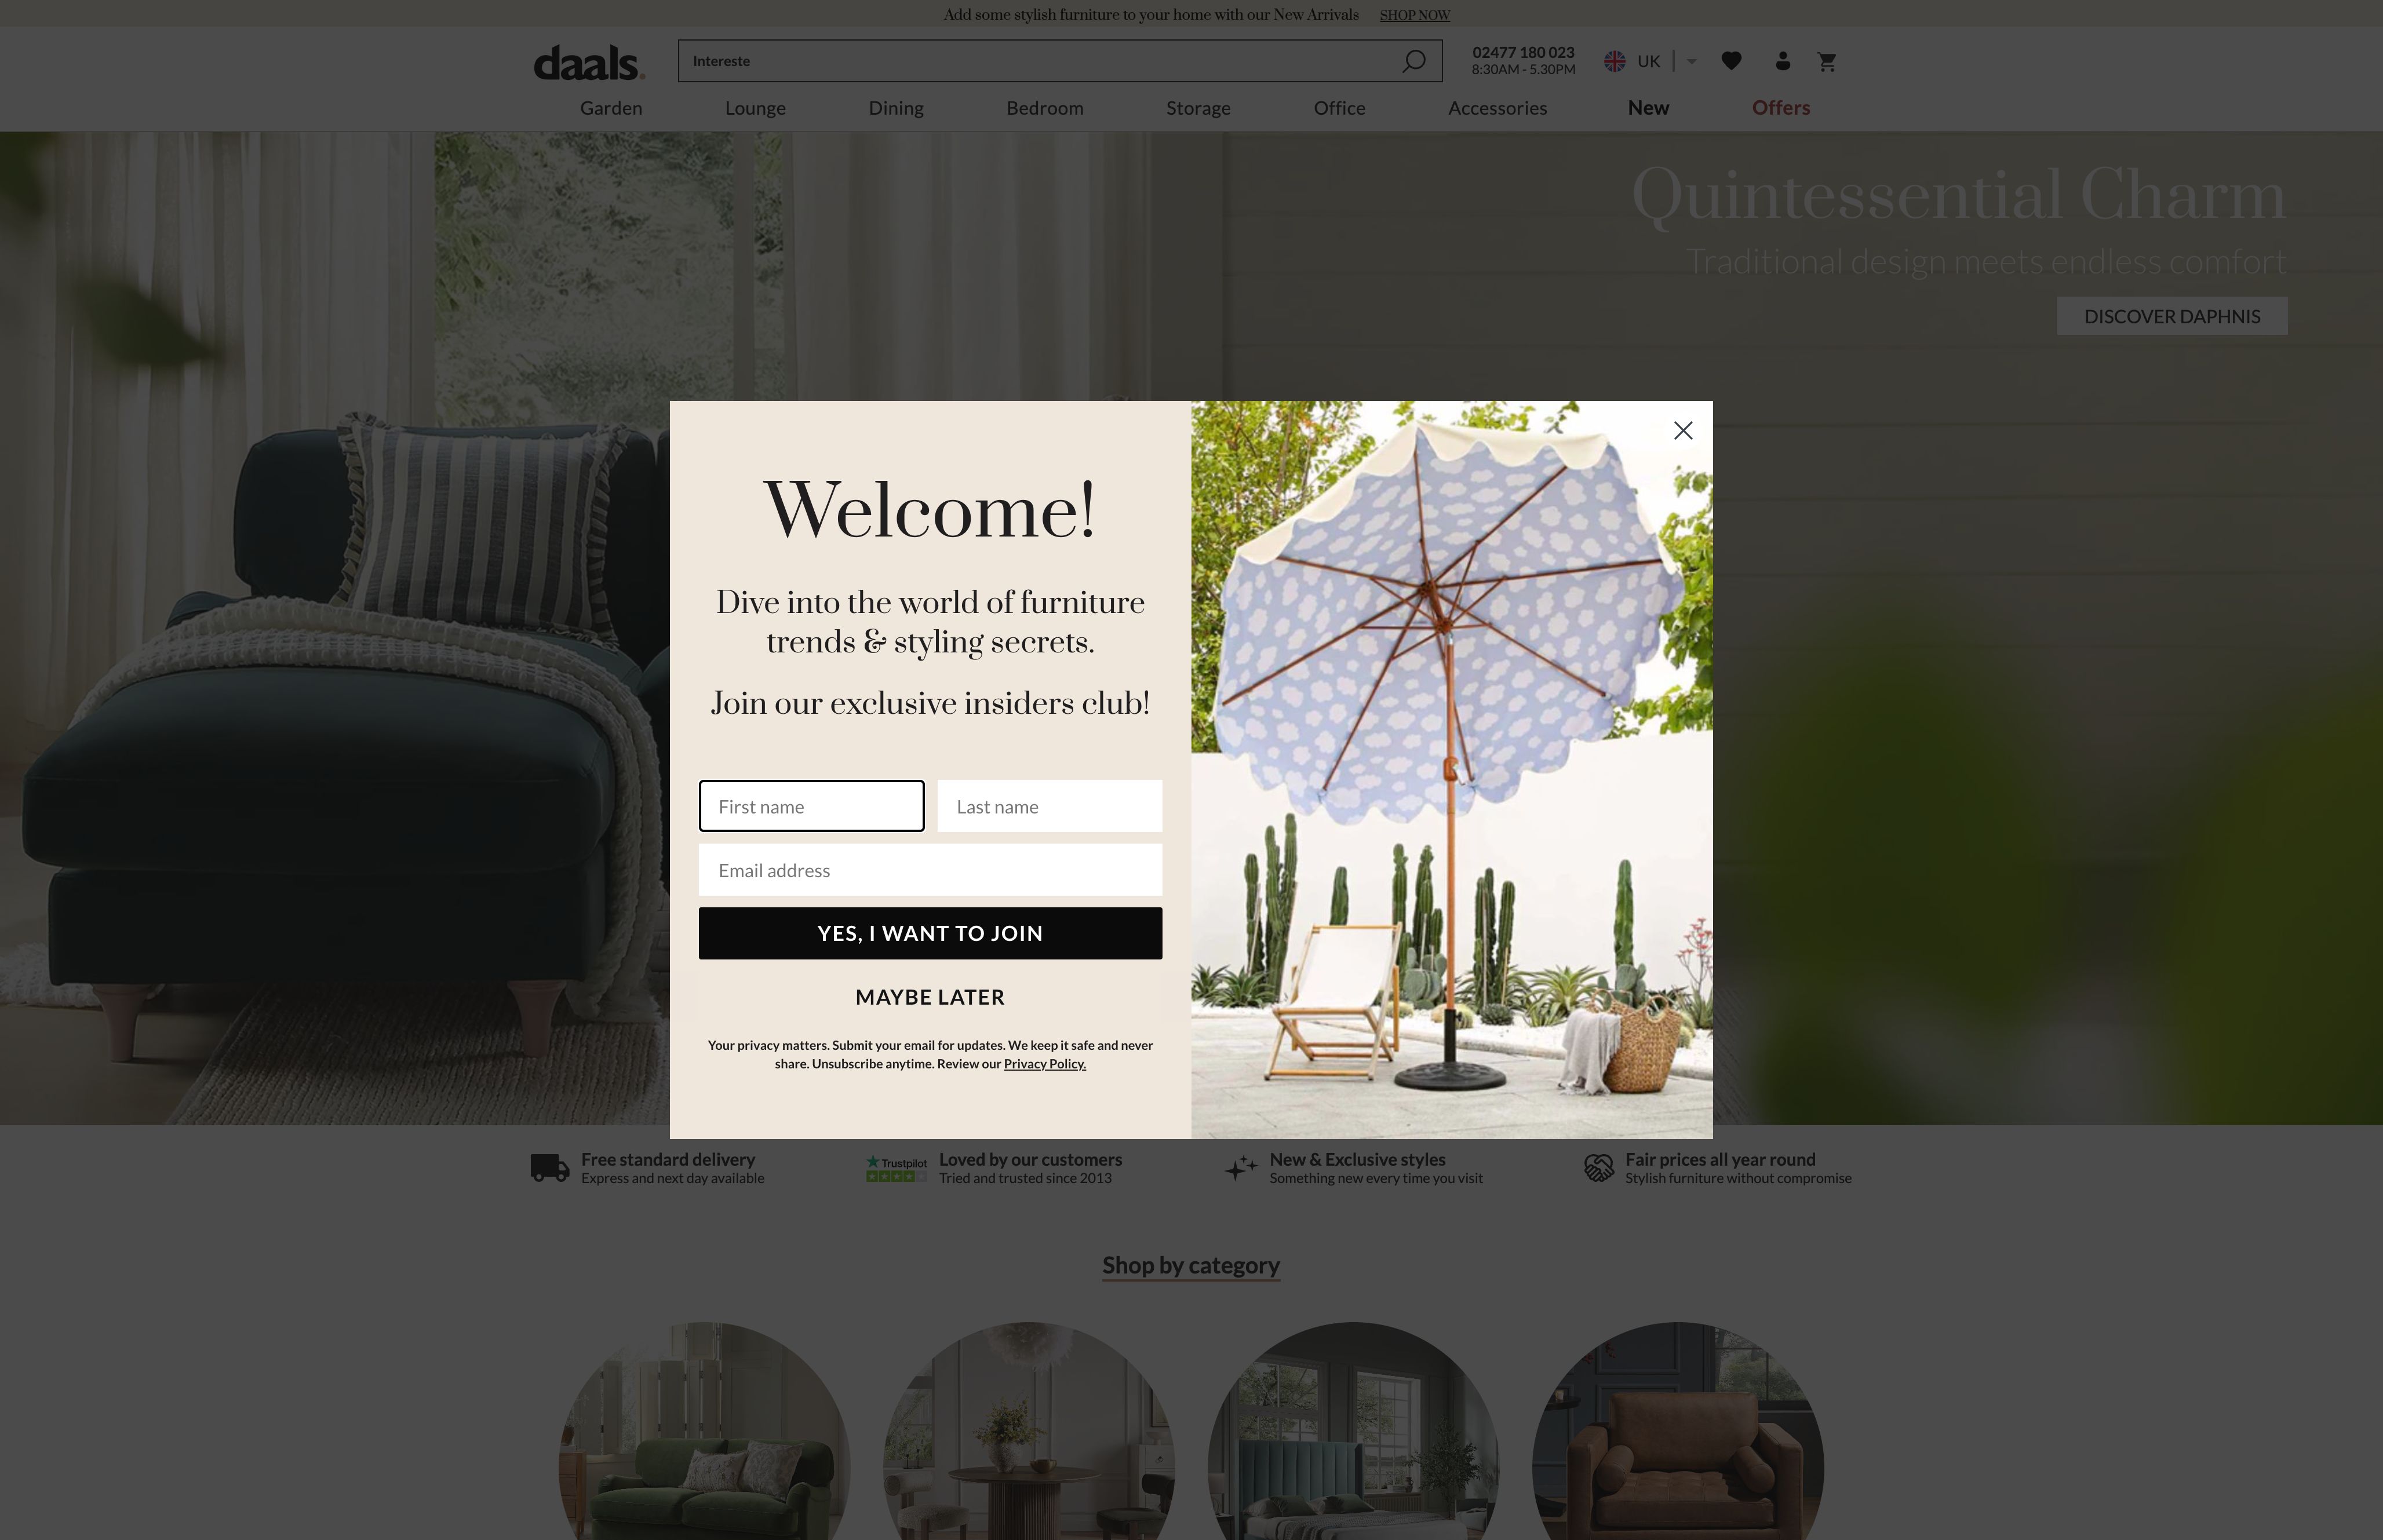The width and height of the screenshot is (2383, 1540).
Task: Select the Bedroom navigation tab
Action: coord(1044,108)
